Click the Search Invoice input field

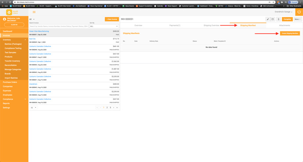pyautogui.click(x=59, y=26)
